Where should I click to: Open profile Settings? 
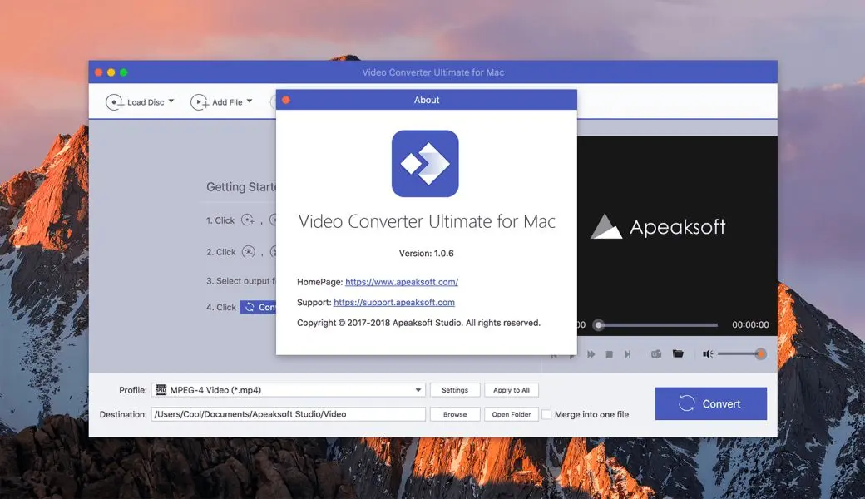pyautogui.click(x=455, y=389)
